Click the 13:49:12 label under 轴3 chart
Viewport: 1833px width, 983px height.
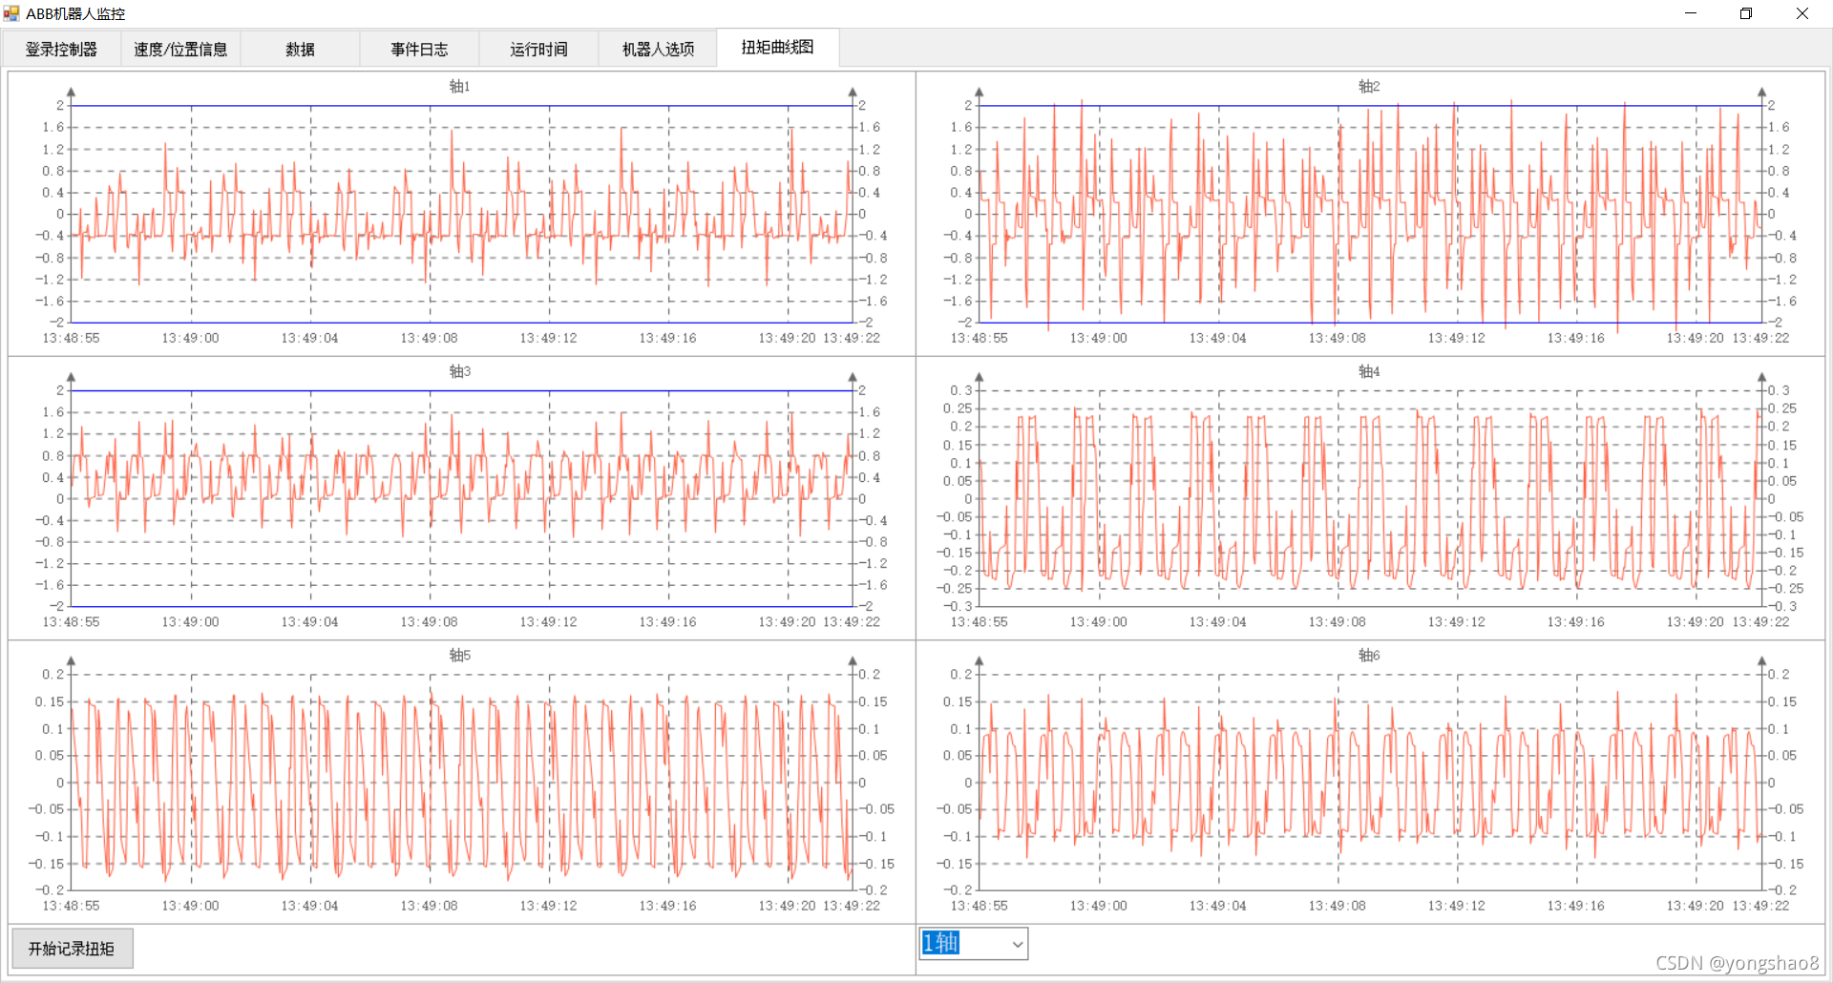click(548, 621)
